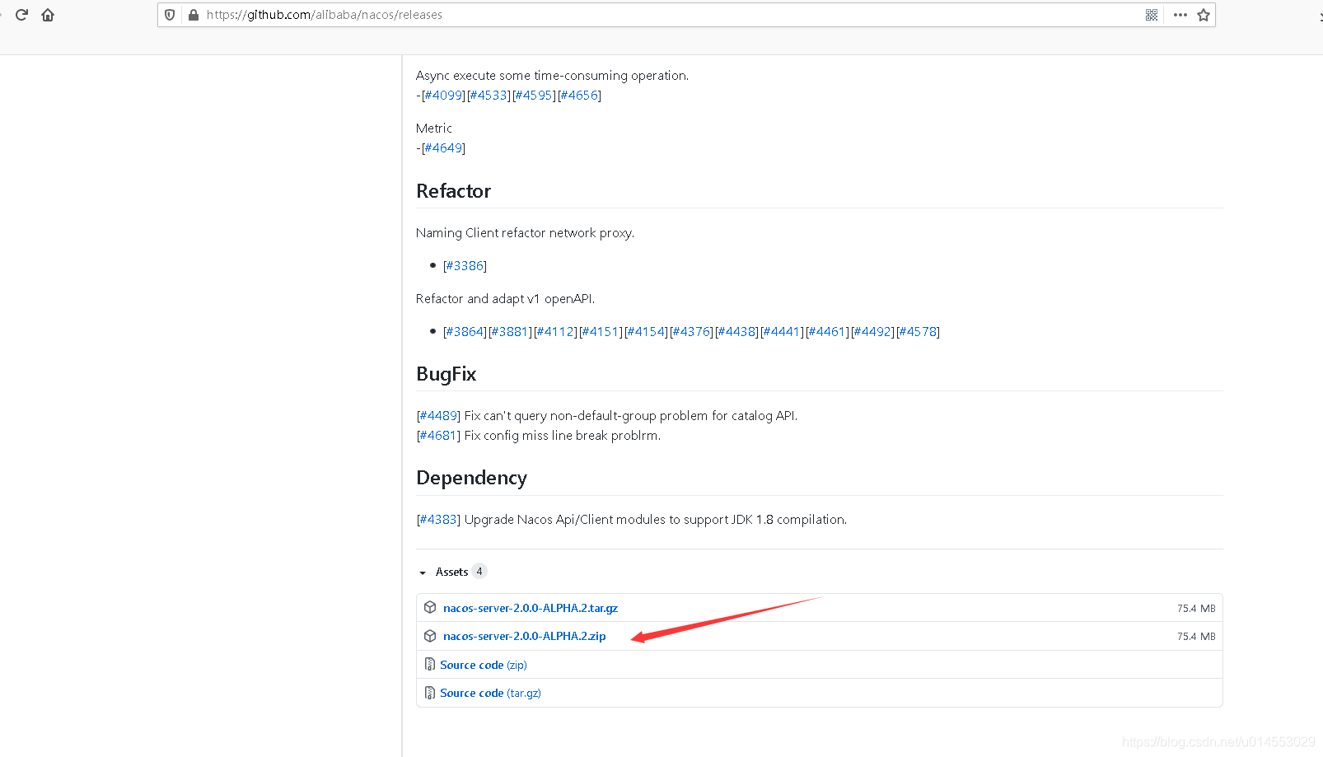Click file icon beside Source code (zip)

point(429,664)
